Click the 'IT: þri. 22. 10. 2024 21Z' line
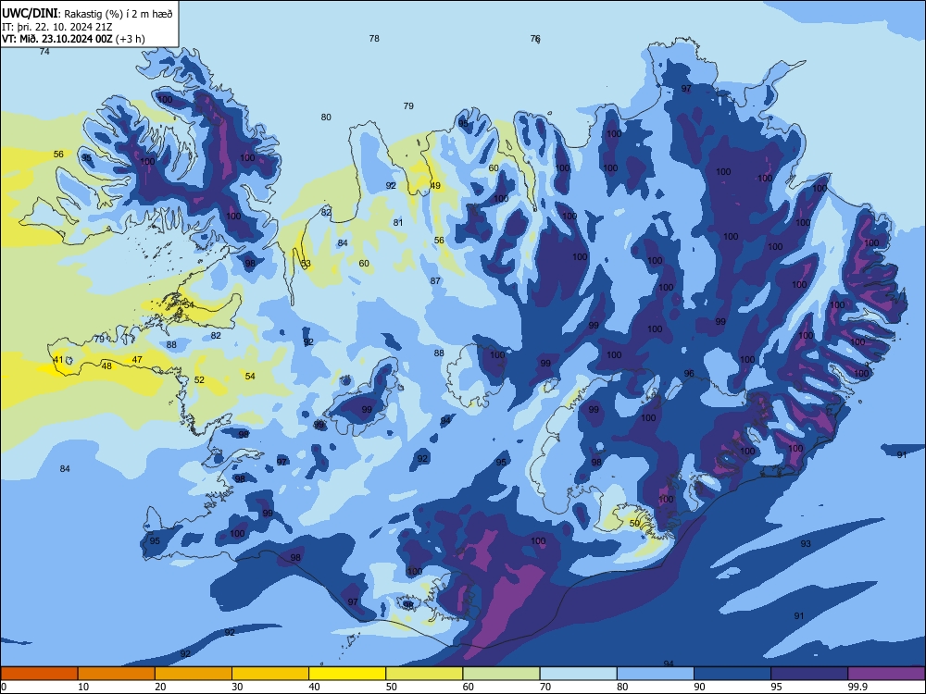Image resolution: width=926 pixels, height=694 pixels. coord(57,27)
